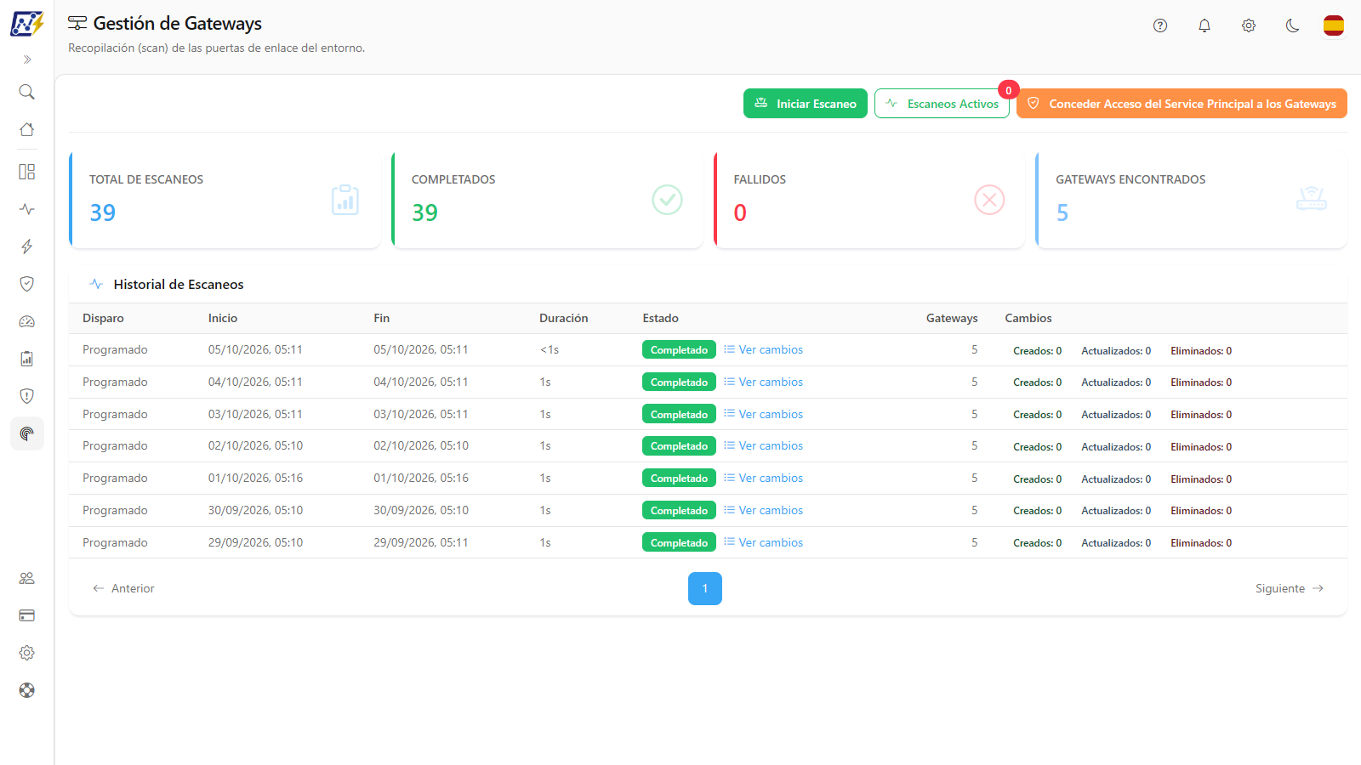This screenshot has height=765, width=1361.
Task: Change language via the Spanish flag icon
Action: 1334,25
